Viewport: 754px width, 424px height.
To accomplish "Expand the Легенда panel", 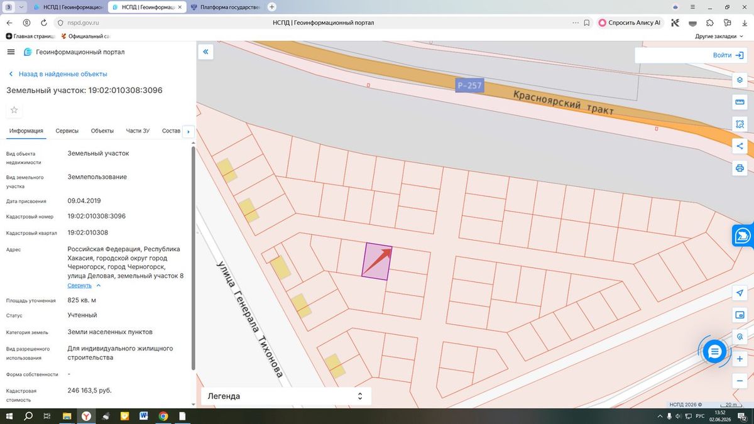I will pos(286,396).
